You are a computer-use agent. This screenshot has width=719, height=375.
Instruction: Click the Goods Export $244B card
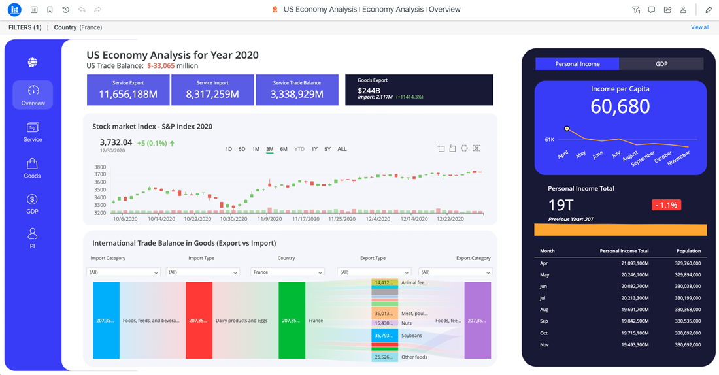click(419, 90)
